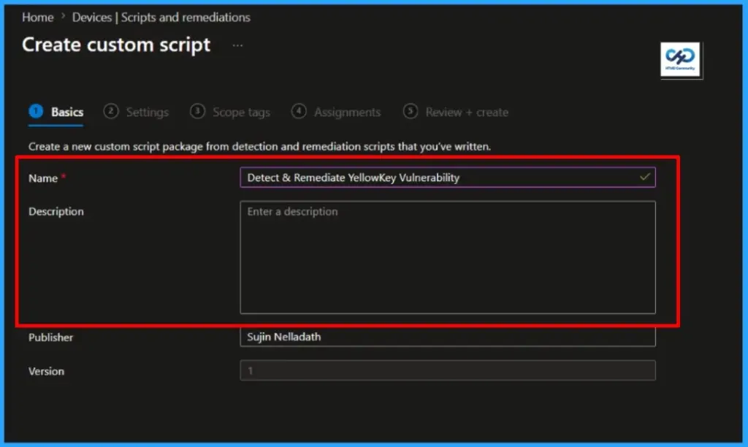748x447 pixels.
Task: Click the Description label
Action: [x=56, y=211]
